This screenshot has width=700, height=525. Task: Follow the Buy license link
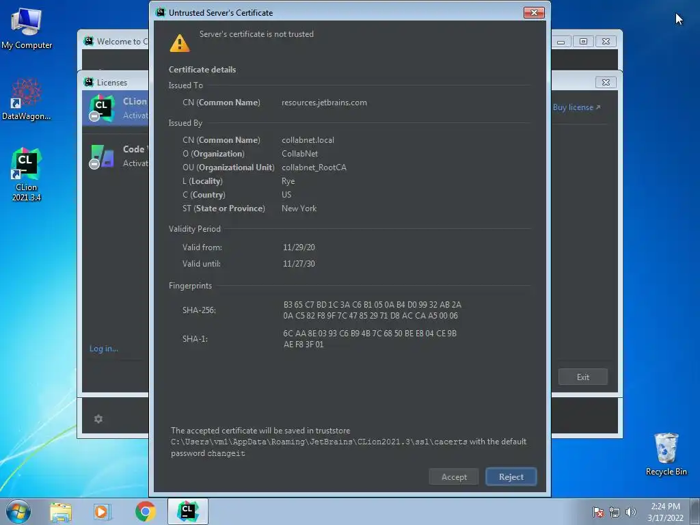pos(576,107)
